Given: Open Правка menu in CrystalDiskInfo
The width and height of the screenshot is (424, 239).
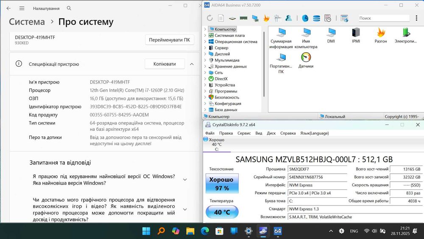Looking at the screenshot, I should [226, 133].
